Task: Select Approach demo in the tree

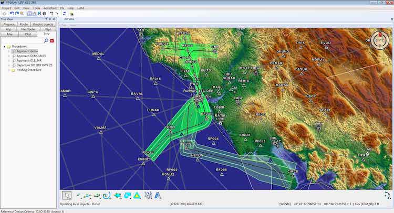Action: pos(27,51)
